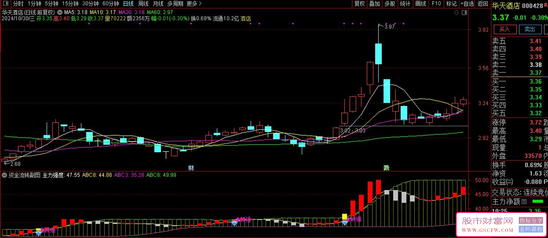Screen dimensions: 548x238
Task: Select the 15分钟 period
Action: [x=70, y=3]
